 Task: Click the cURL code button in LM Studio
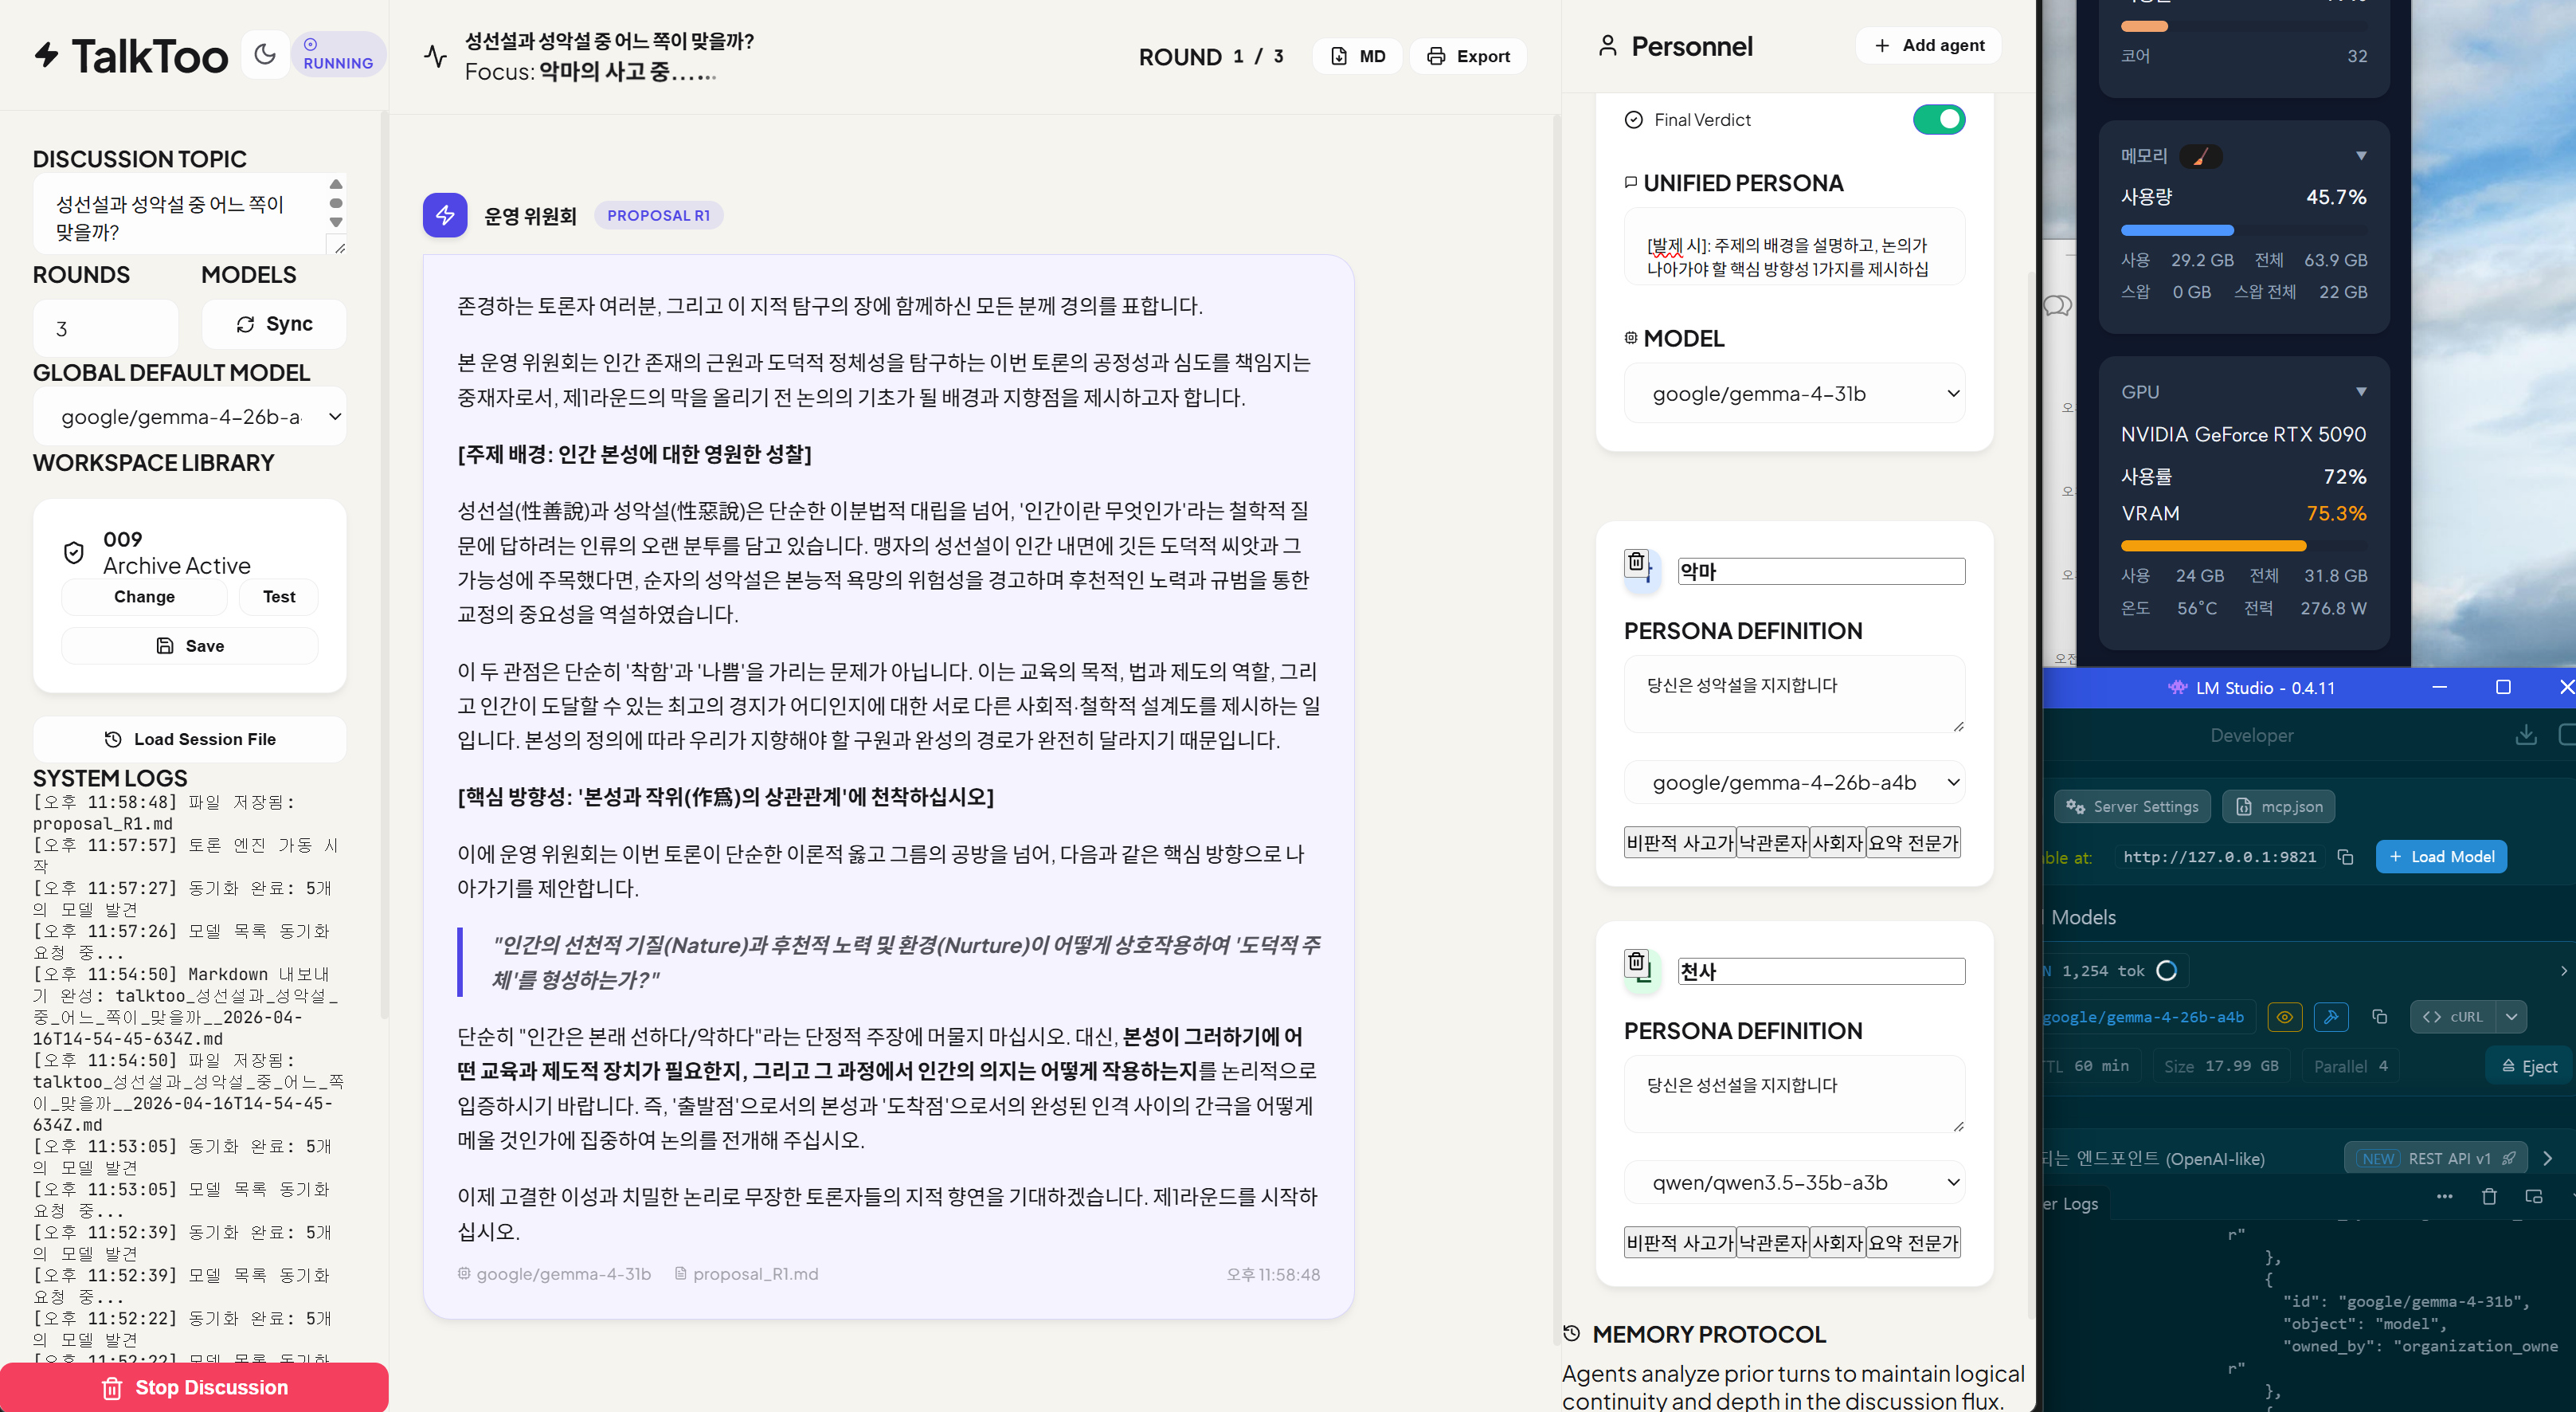[x=2453, y=1017]
